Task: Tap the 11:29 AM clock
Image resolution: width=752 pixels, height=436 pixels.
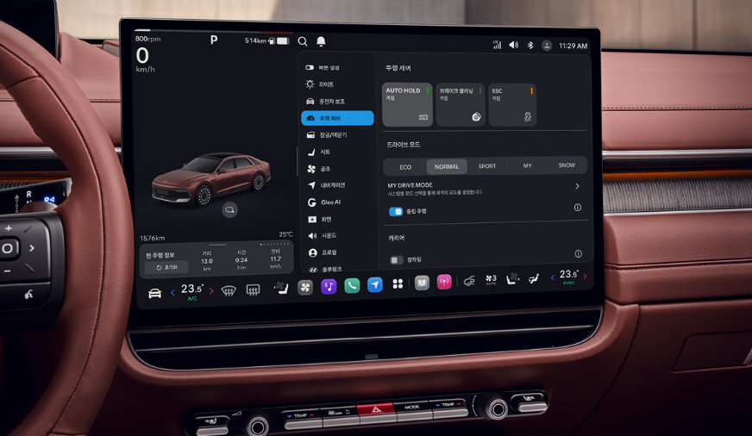Action: 573,46
